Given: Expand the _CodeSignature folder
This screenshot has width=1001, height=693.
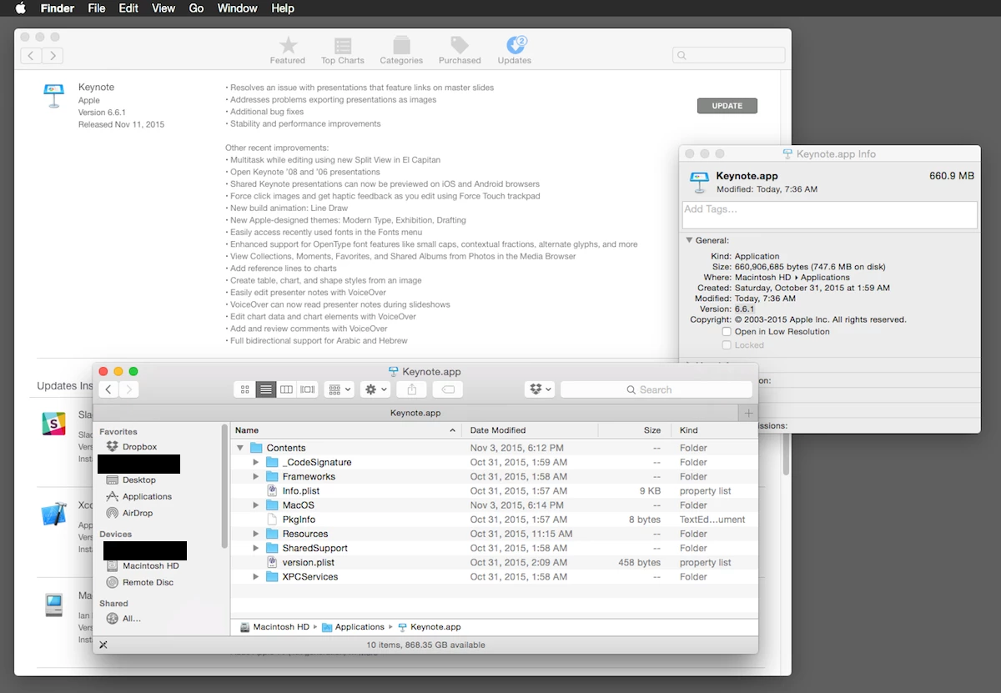Looking at the screenshot, I should (256, 462).
